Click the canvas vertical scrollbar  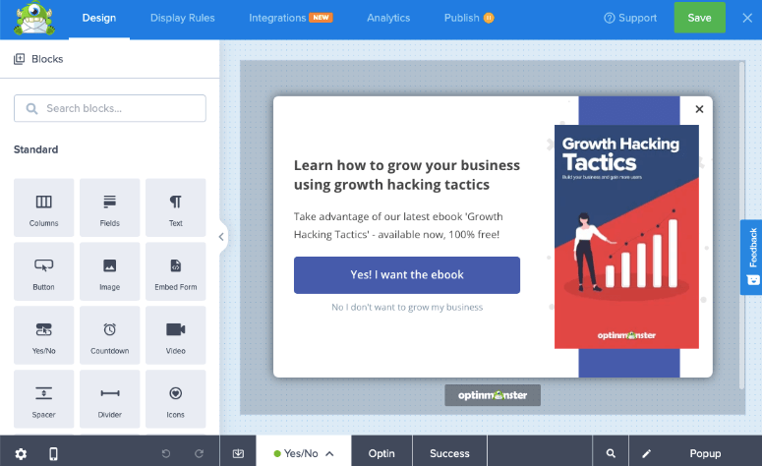741,225
